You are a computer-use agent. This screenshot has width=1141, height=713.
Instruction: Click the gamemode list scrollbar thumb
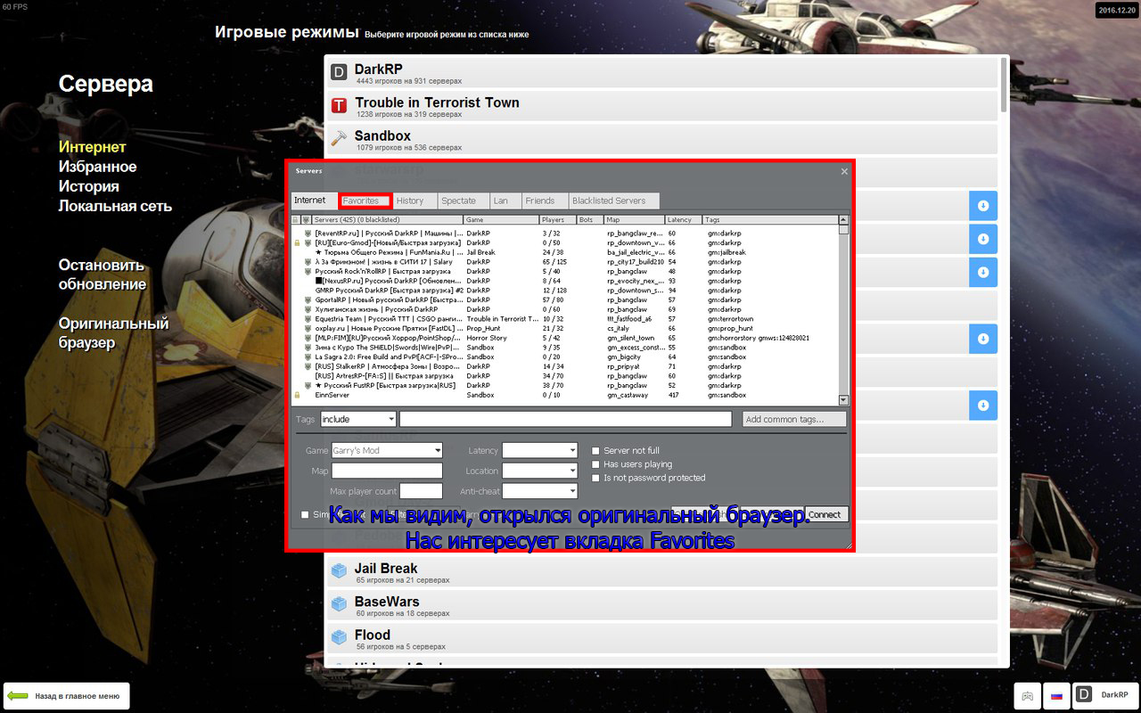click(x=1005, y=85)
